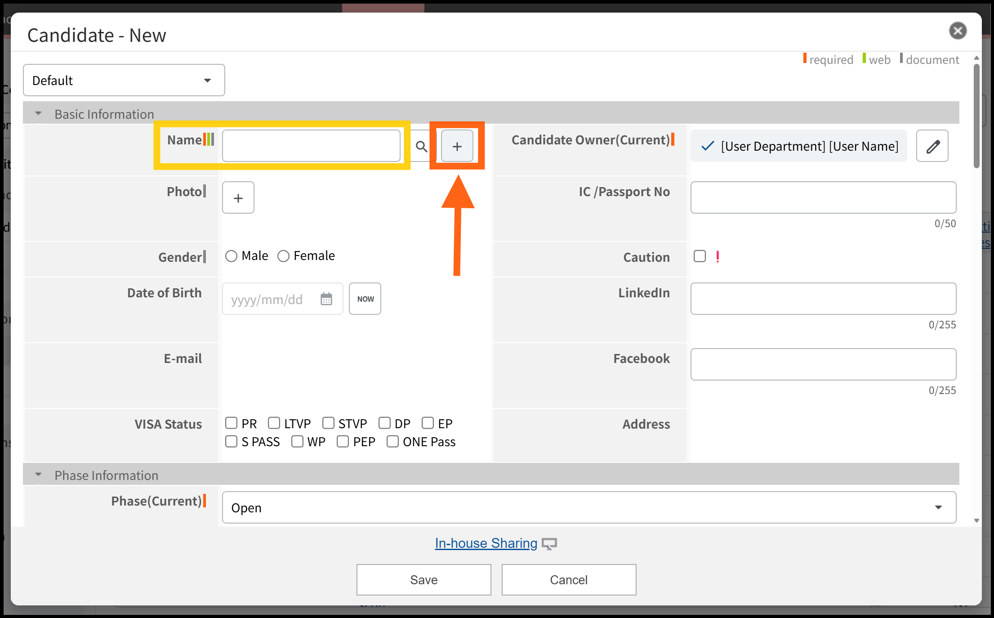
Task: Open the In-house Sharing link
Action: point(486,543)
